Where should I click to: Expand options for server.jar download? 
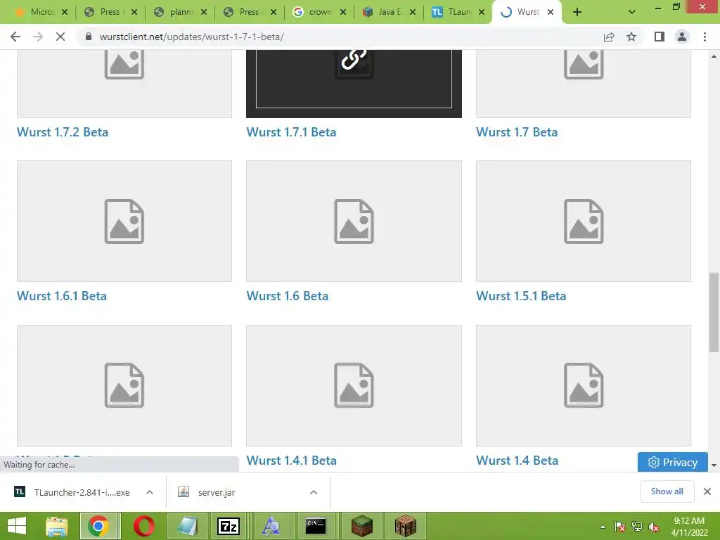coord(313,492)
